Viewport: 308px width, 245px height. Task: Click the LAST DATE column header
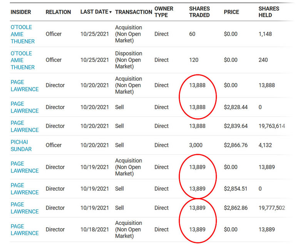(x=94, y=12)
